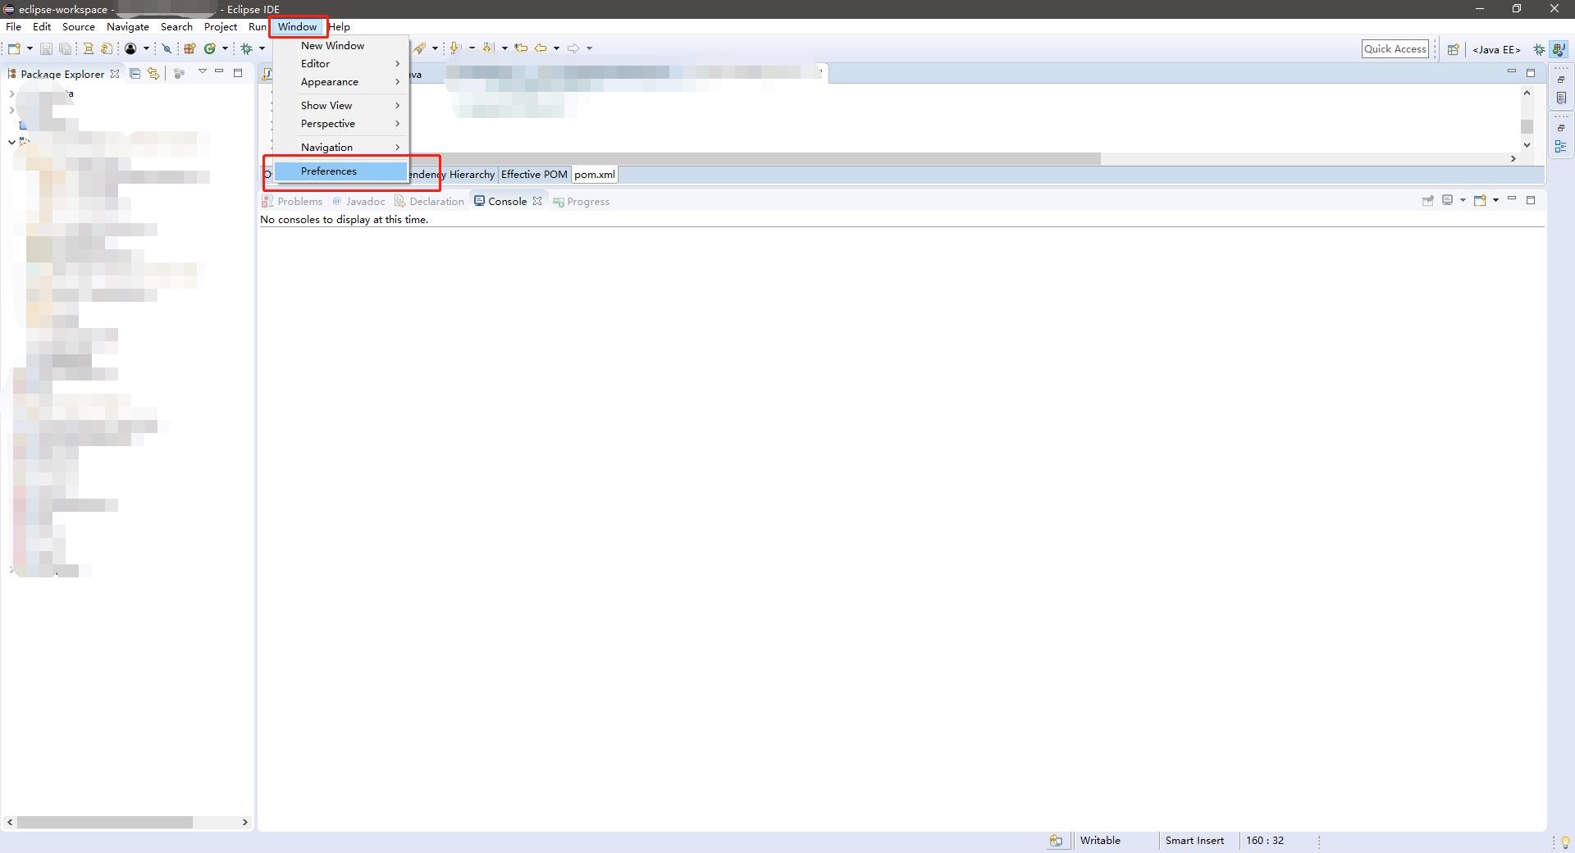This screenshot has width=1575, height=853.
Task: Click the Smart Insert status entry
Action: (x=1194, y=841)
